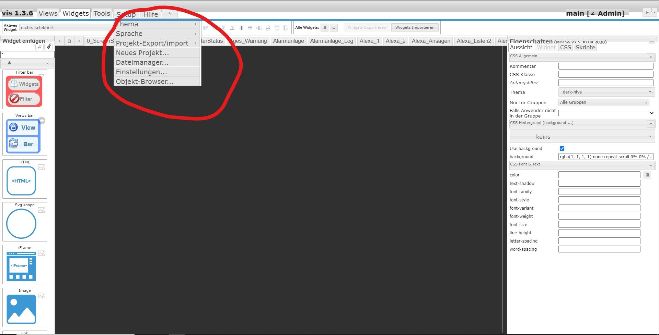
Task: Click the lock icon beside Alle Widgets
Action: click(x=325, y=27)
